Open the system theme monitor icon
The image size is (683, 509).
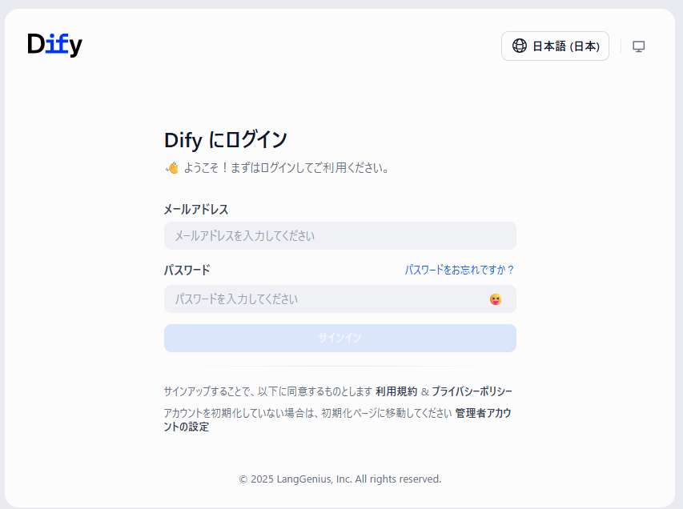[638, 46]
